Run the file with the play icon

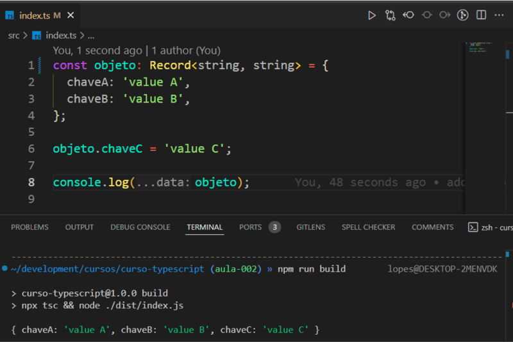(372, 15)
